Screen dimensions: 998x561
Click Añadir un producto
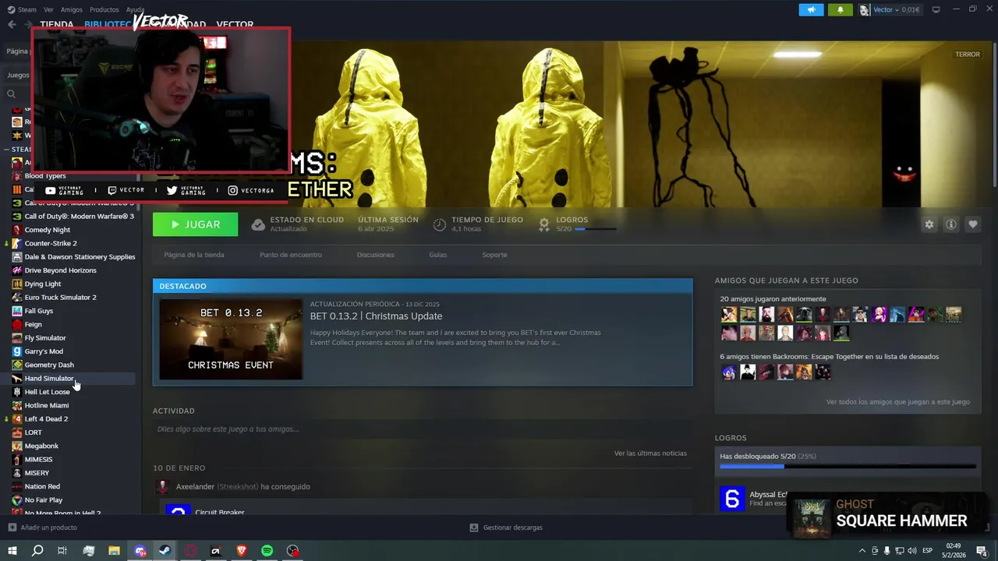tap(48, 527)
